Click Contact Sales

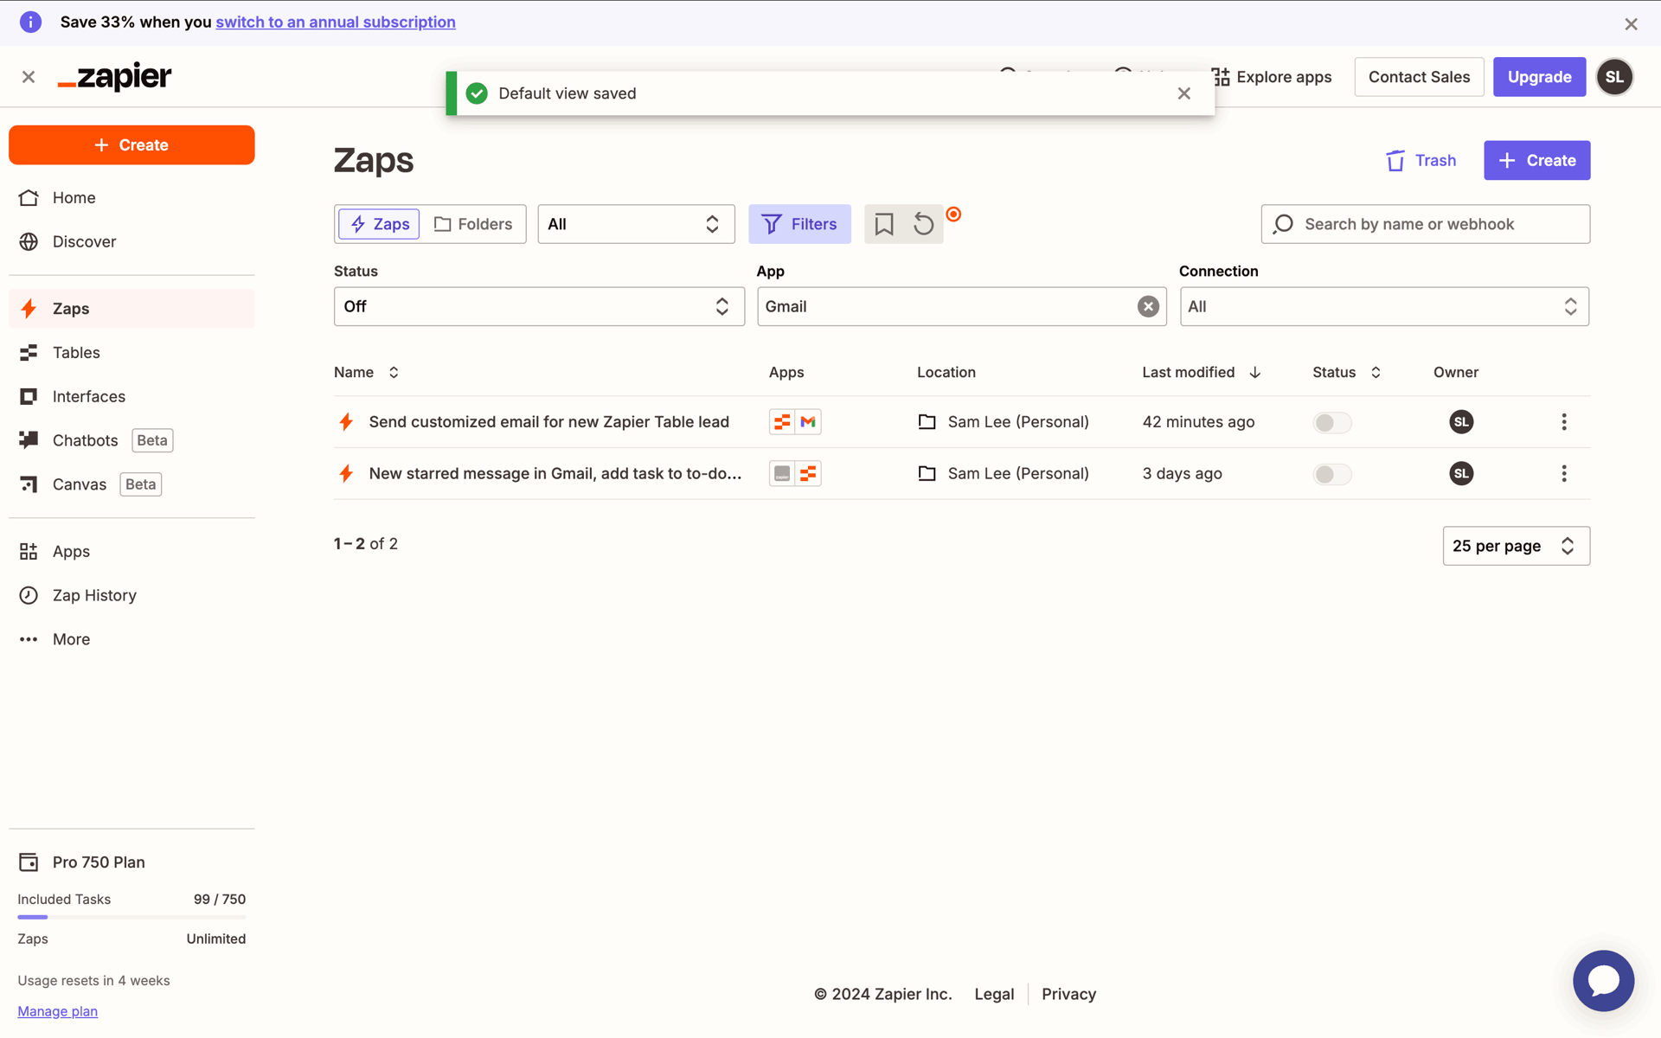(1419, 77)
